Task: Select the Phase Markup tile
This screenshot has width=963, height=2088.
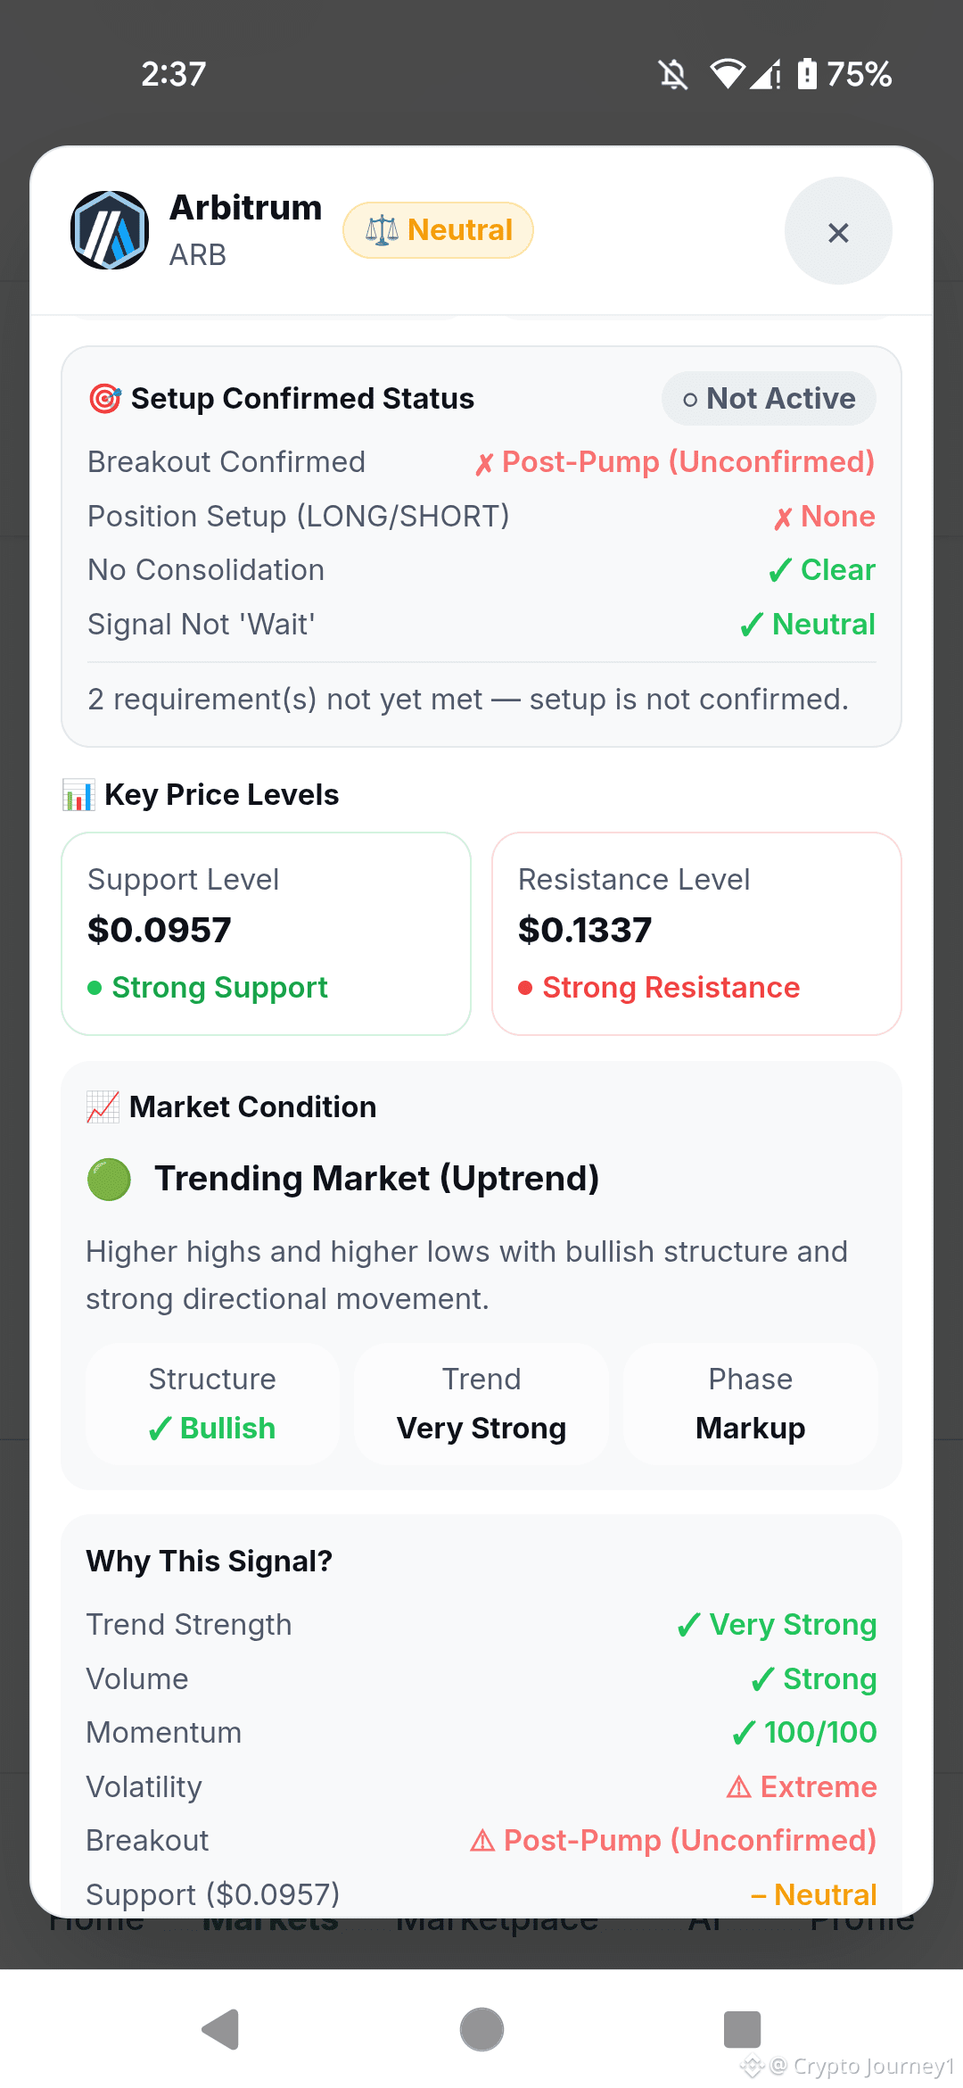Action: click(751, 1403)
